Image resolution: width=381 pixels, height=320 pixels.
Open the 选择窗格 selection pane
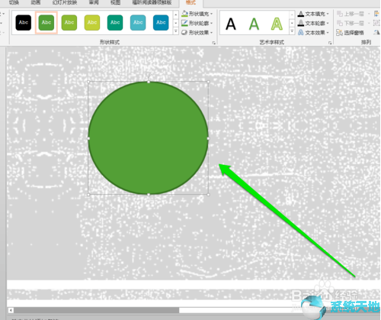pos(351,33)
